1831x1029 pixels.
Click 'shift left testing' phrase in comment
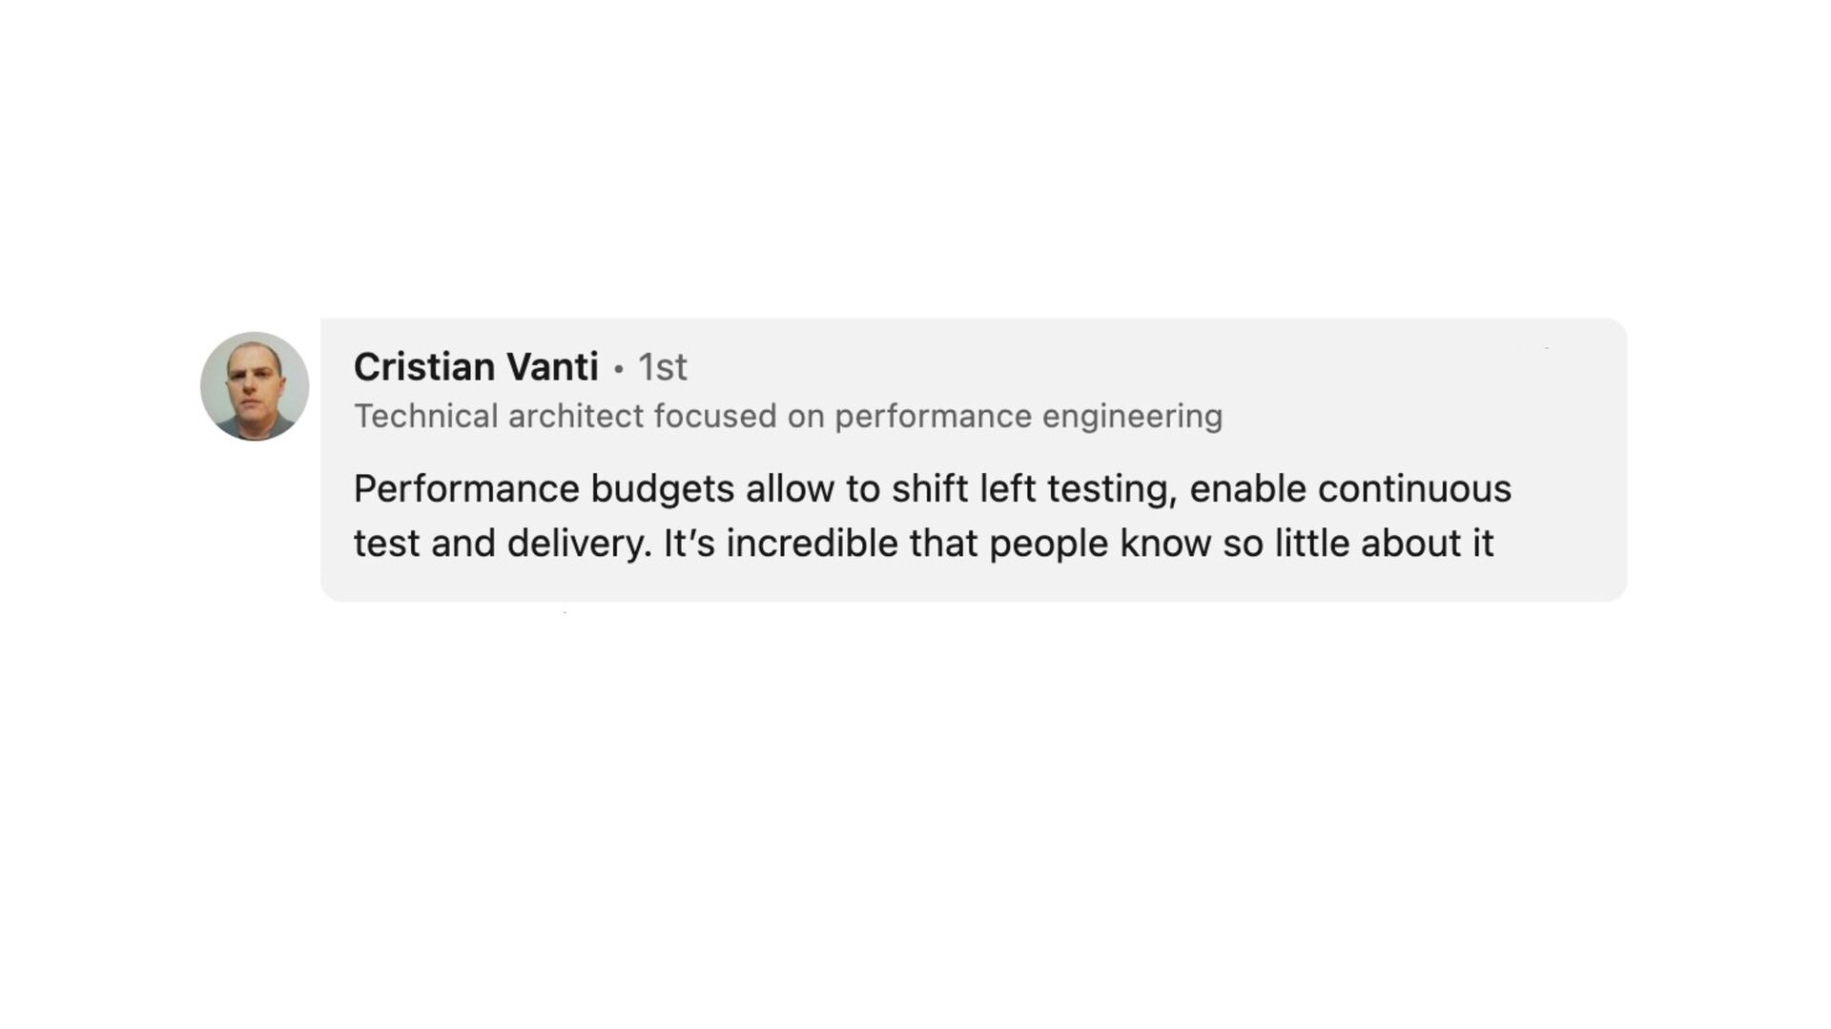click(1029, 490)
